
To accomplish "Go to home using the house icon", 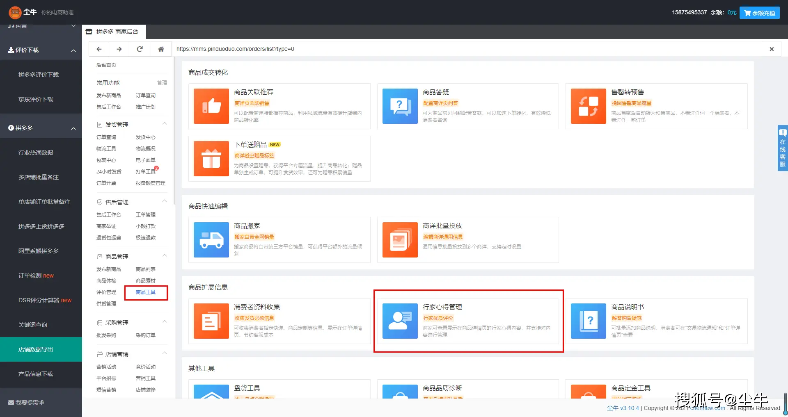I will coord(161,49).
